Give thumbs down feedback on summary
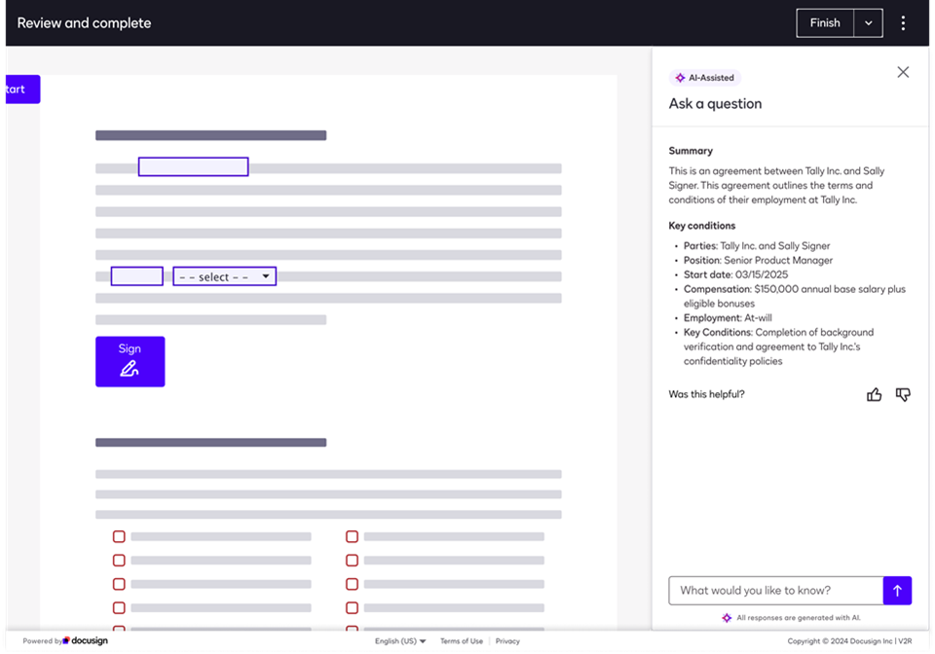The width and height of the screenshot is (935, 654). click(x=903, y=394)
